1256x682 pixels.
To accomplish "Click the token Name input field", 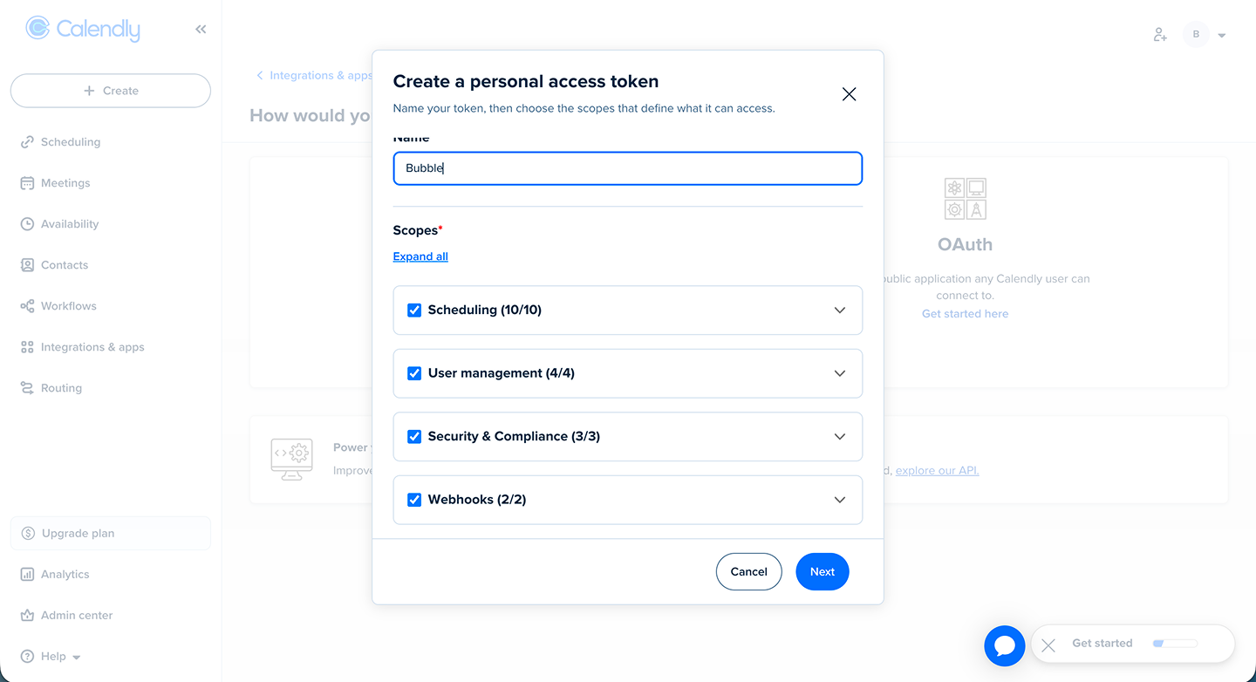I will click(628, 168).
